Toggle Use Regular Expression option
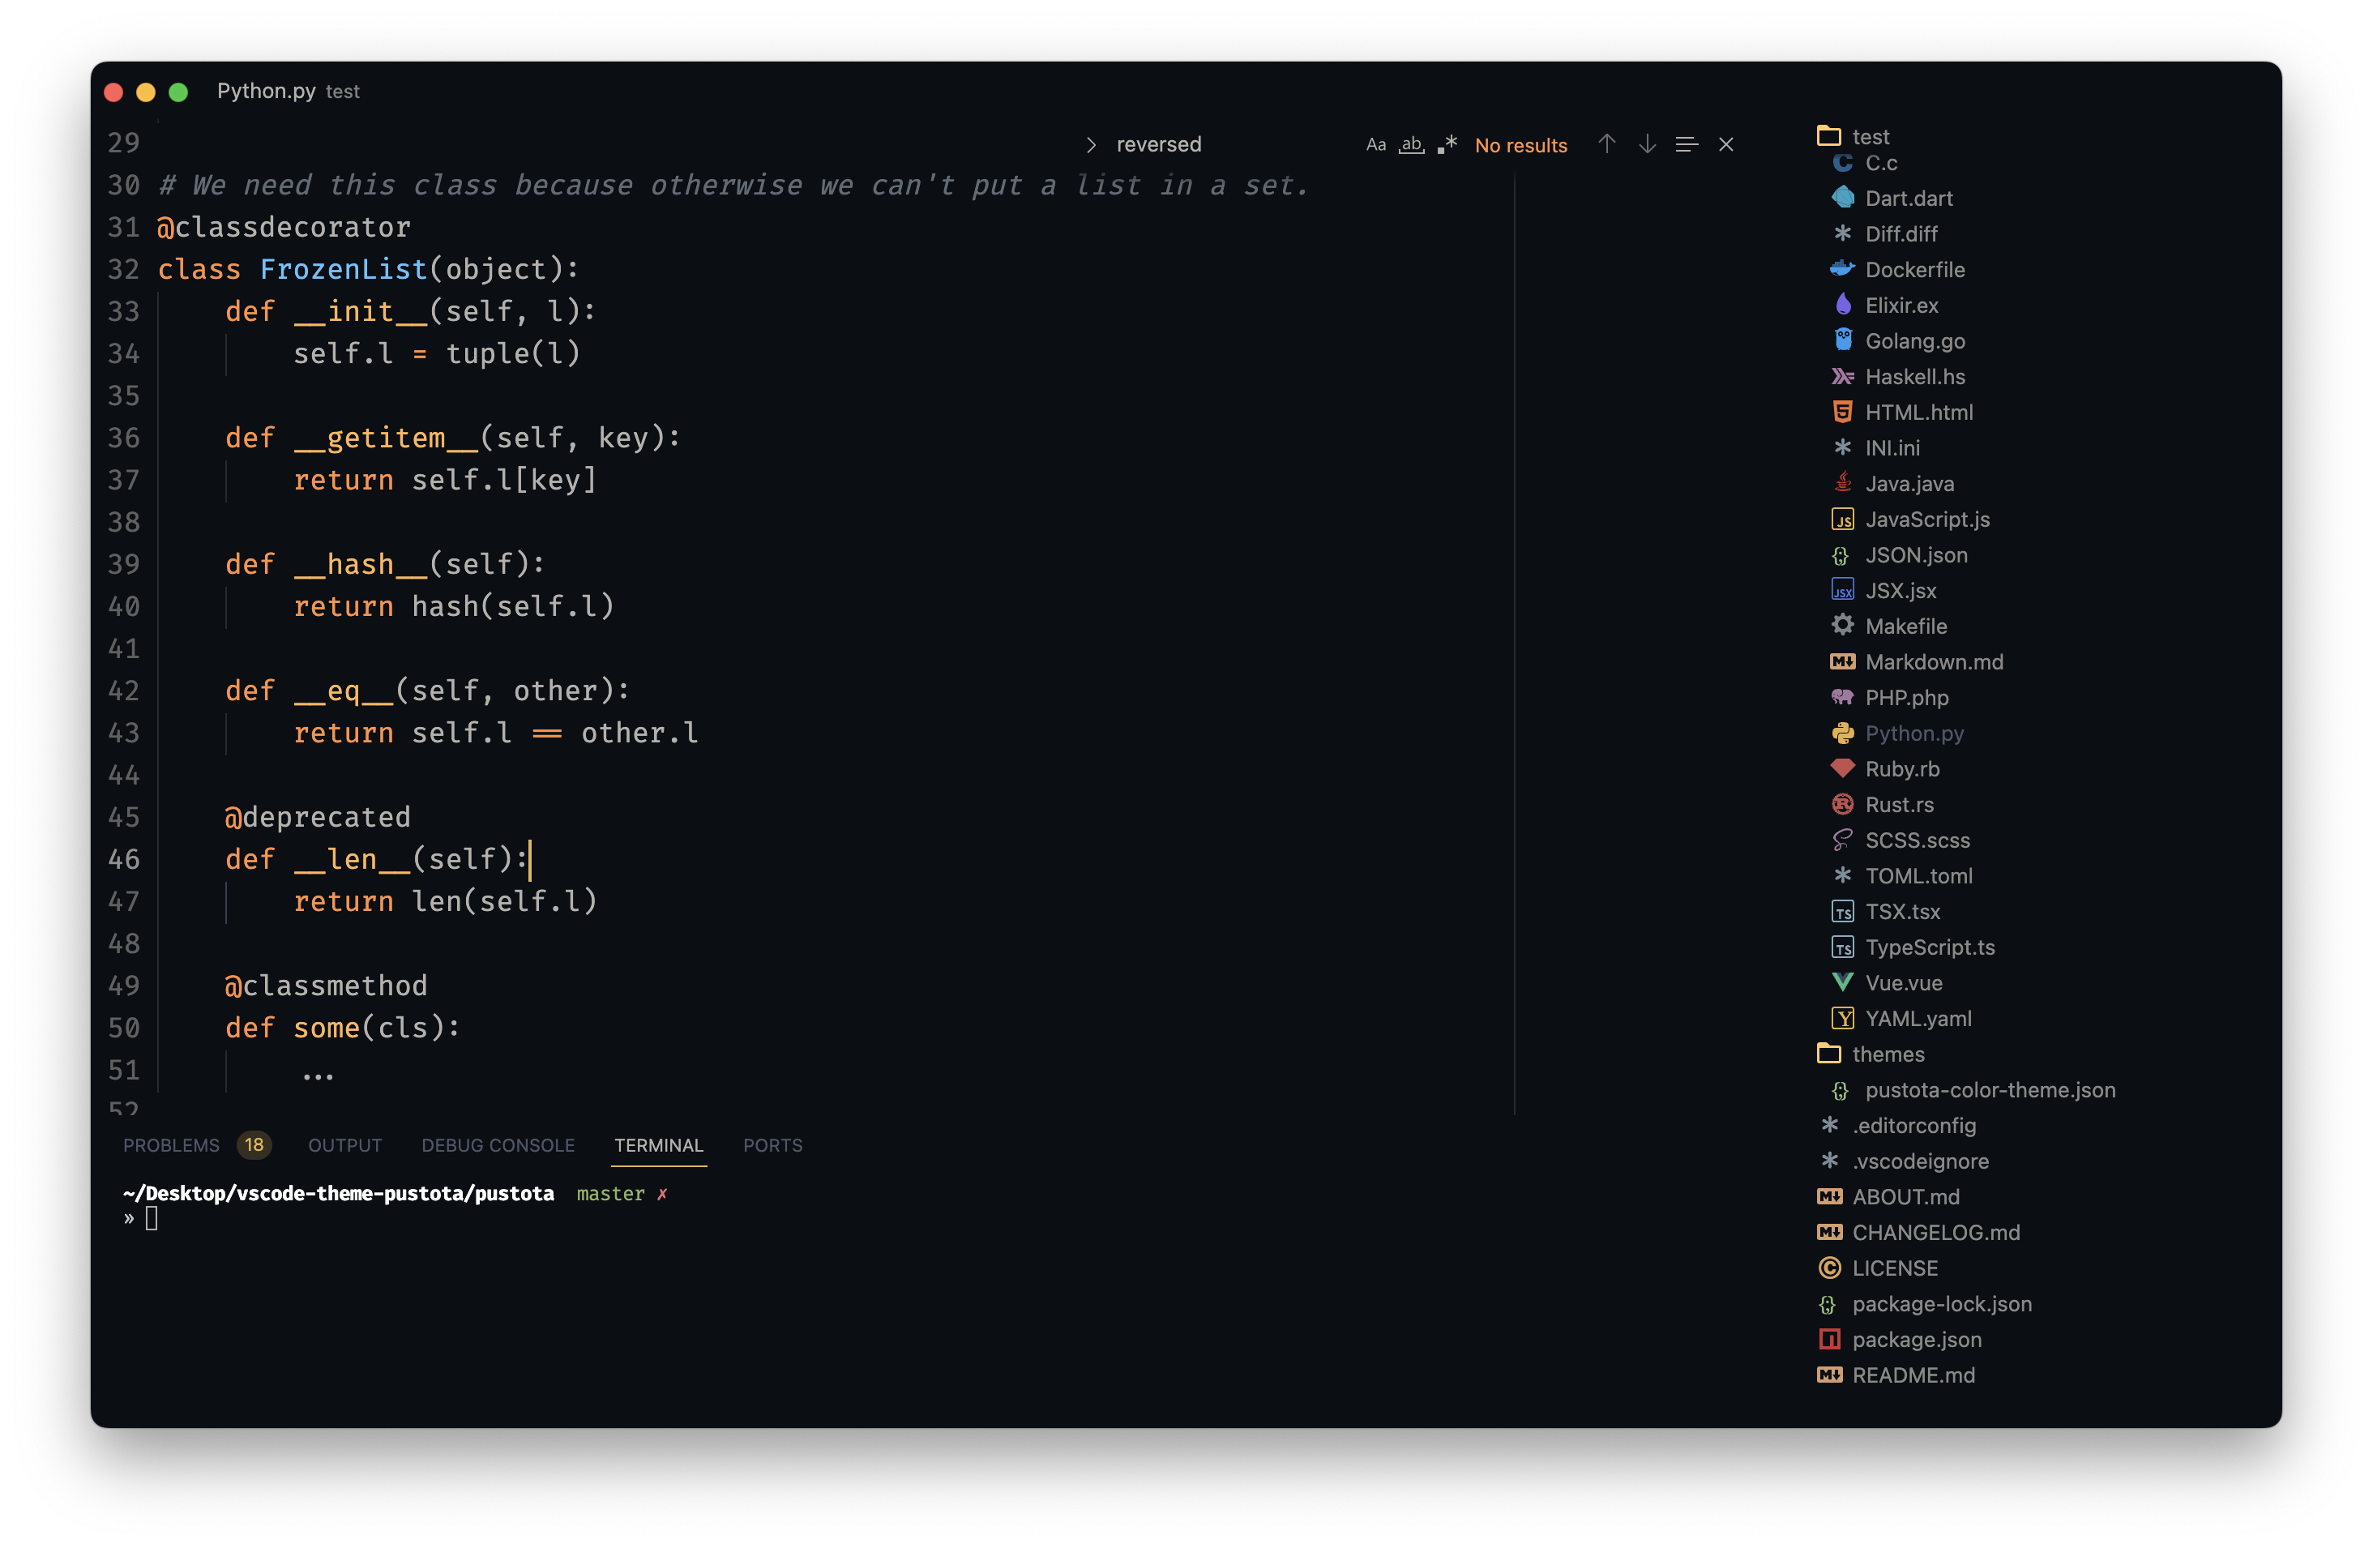 point(1447,144)
